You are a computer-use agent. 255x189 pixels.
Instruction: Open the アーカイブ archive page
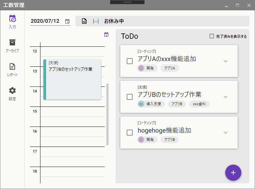[12, 46]
